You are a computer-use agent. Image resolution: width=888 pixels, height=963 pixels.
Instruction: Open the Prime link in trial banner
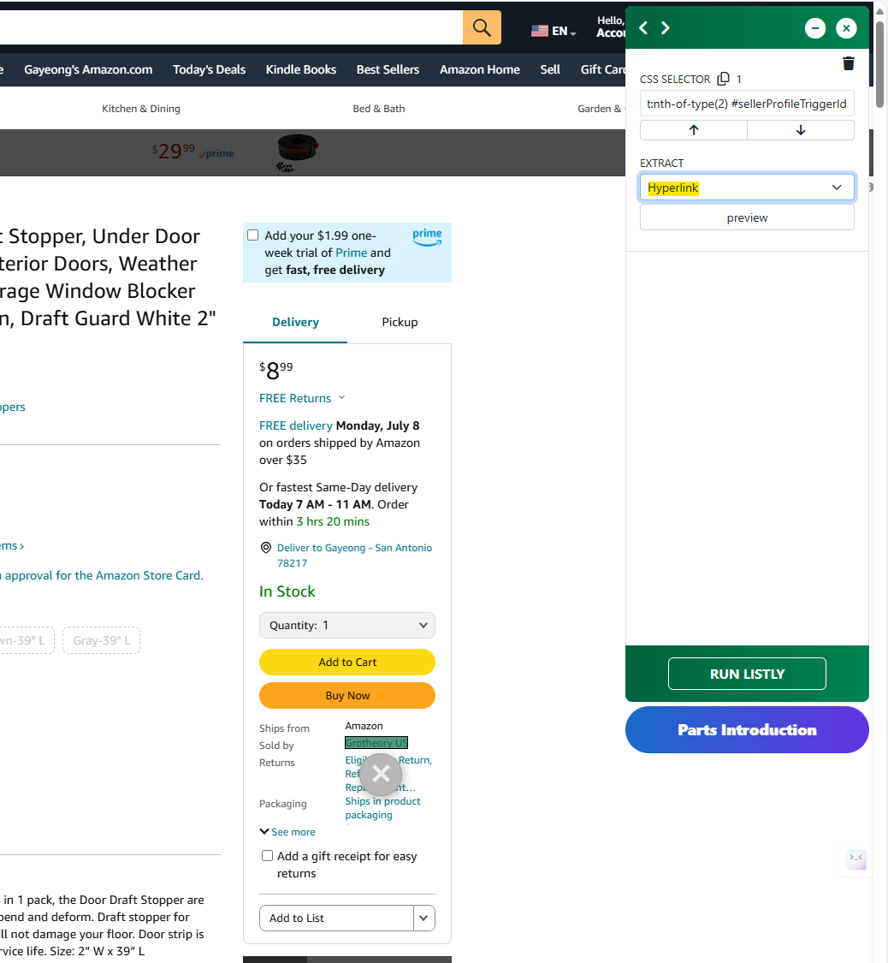[x=352, y=253]
